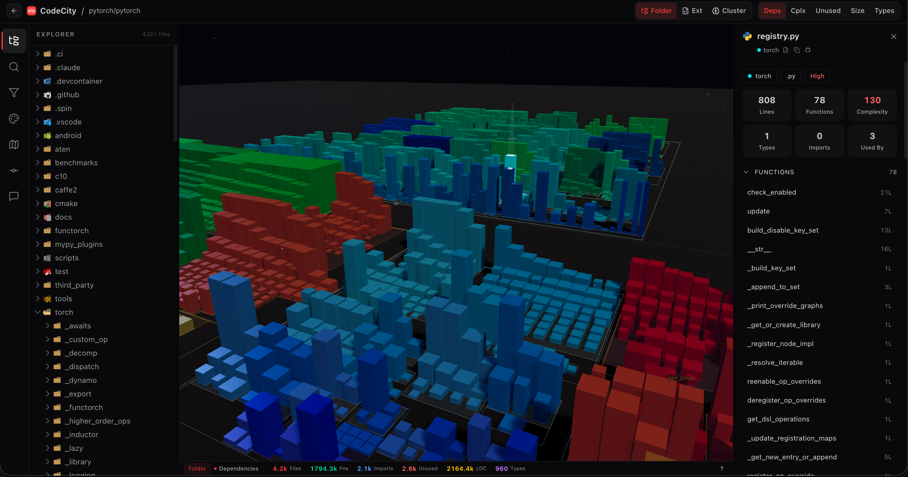The height and width of the screenshot is (477, 908).
Task: View source code file icon for registry.py
Action: pos(786,50)
